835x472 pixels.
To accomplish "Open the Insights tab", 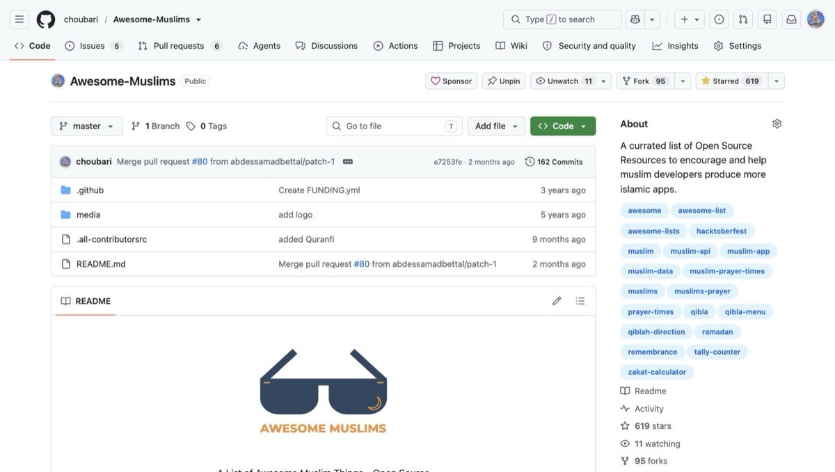I will point(675,46).
